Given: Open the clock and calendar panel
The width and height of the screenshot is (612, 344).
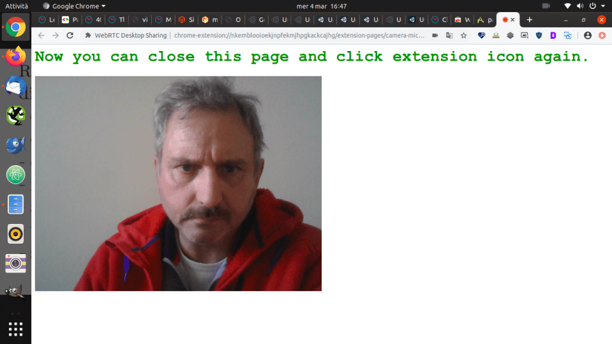Looking at the screenshot, I should pos(317,6).
